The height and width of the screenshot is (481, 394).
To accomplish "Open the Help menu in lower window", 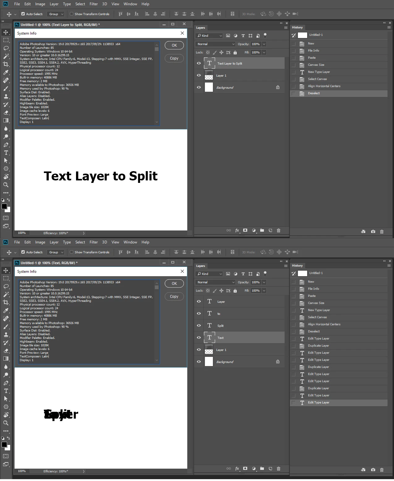I will [145, 242].
